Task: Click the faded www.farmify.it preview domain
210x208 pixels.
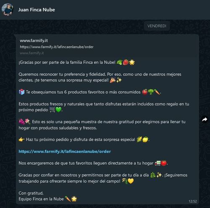Action: (32, 53)
